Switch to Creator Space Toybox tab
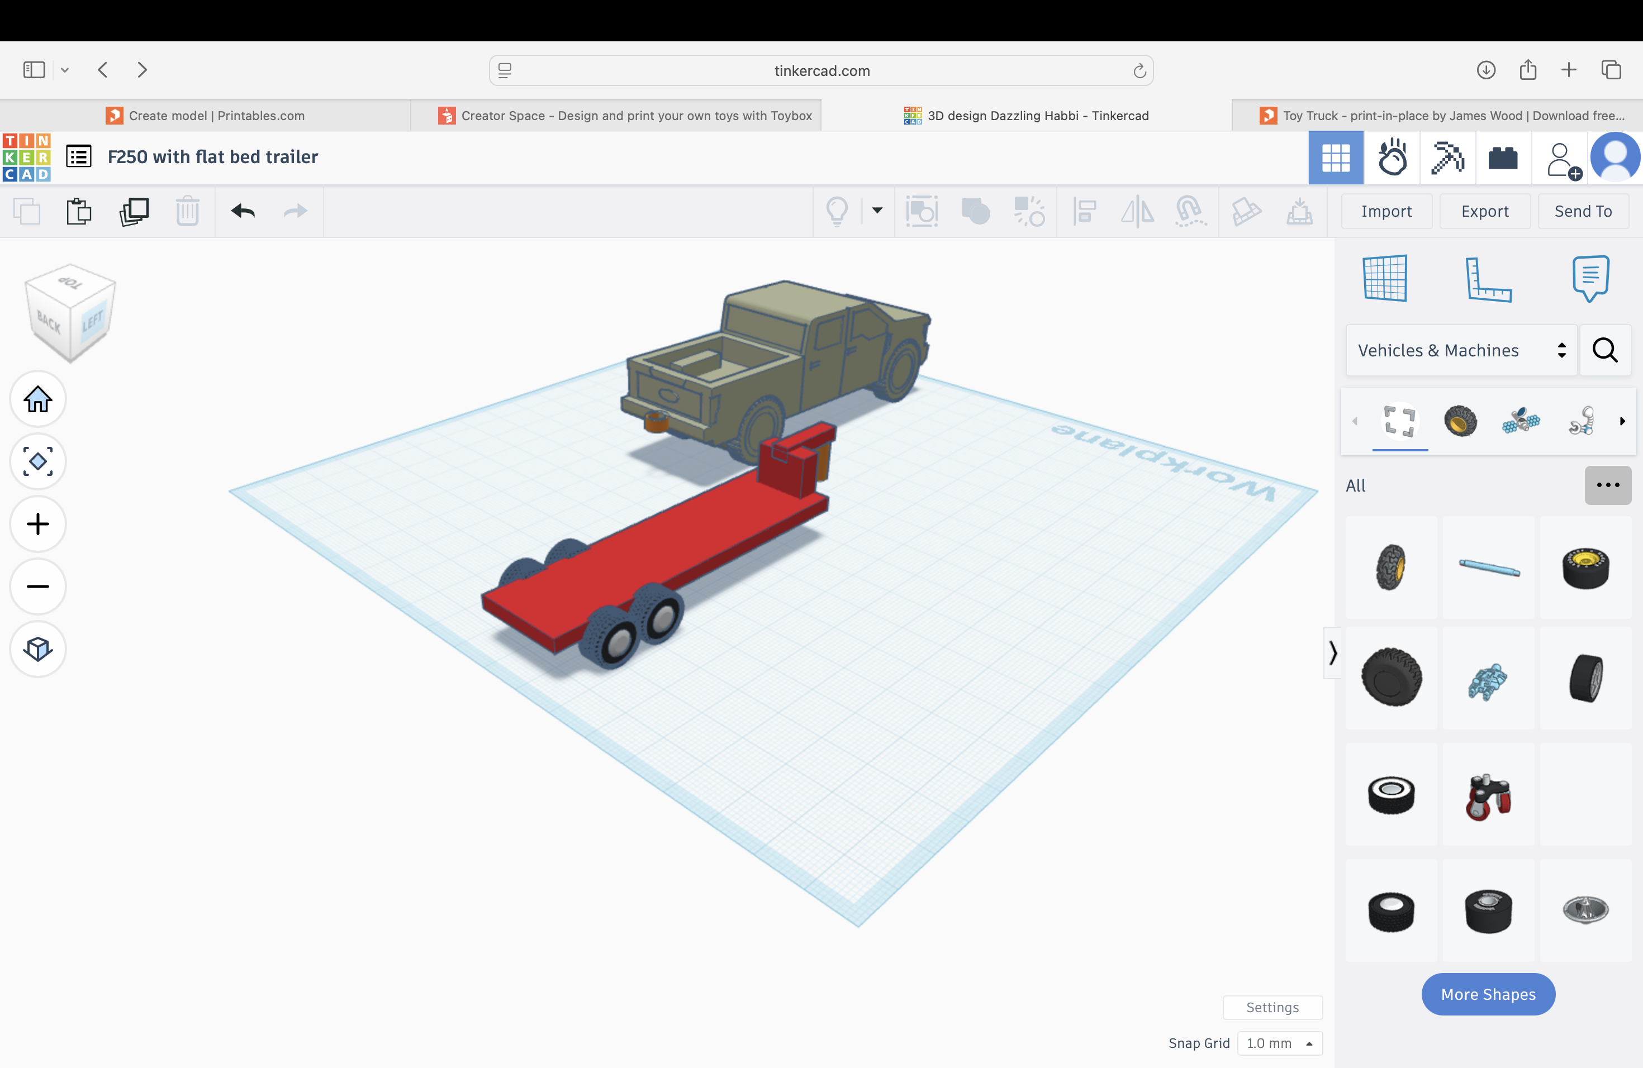Image resolution: width=1643 pixels, height=1068 pixels. point(625,115)
